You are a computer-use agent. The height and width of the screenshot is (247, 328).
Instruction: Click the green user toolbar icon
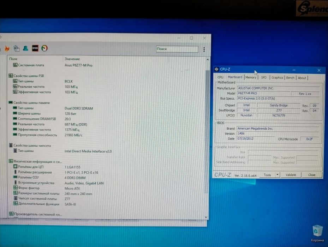point(25,48)
